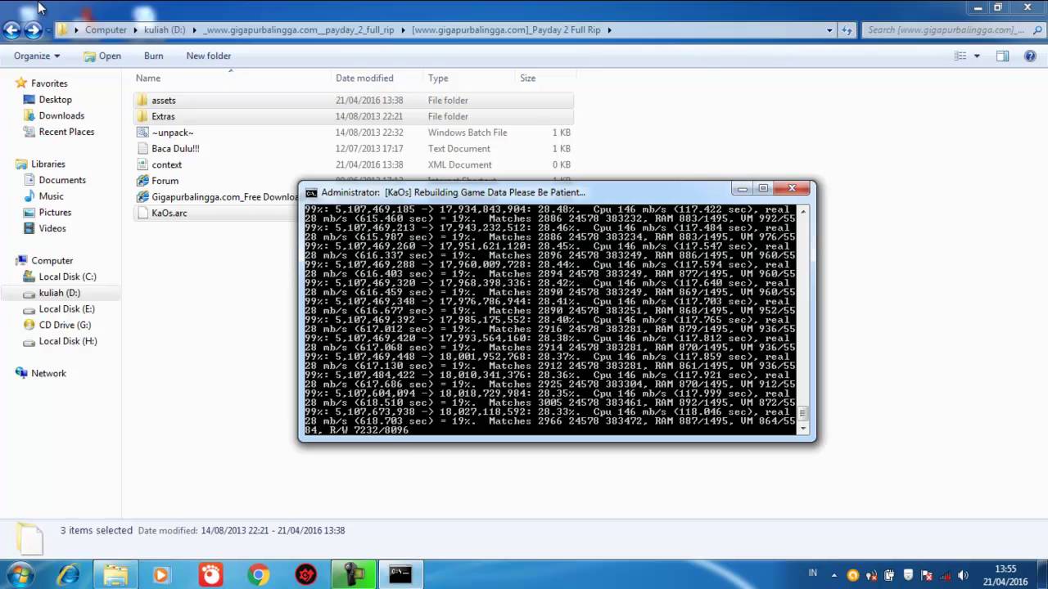1048x589 pixels.
Task: Open Windows Explorer taskbar icon
Action: point(115,575)
